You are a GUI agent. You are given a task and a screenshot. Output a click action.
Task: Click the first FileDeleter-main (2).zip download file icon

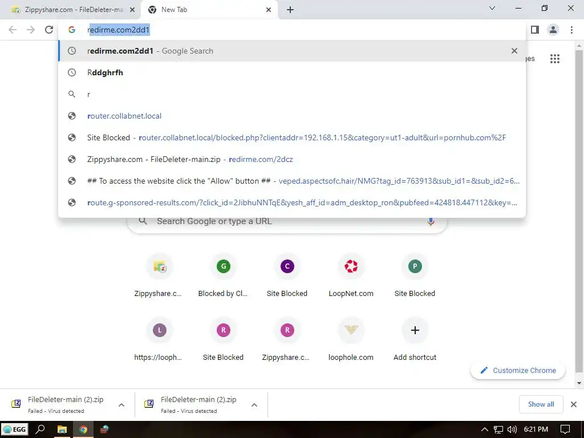tap(16, 404)
